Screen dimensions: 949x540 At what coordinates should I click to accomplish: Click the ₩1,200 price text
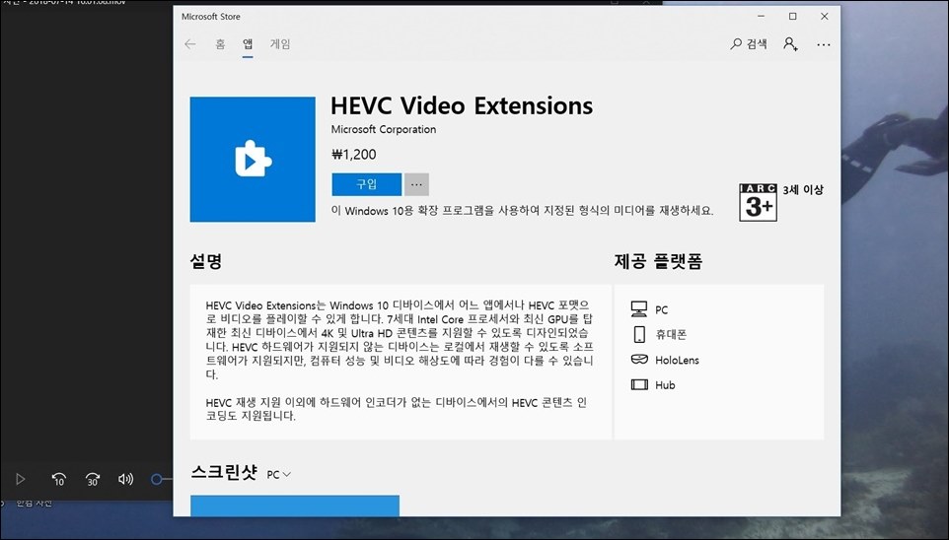click(x=354, y=154)
